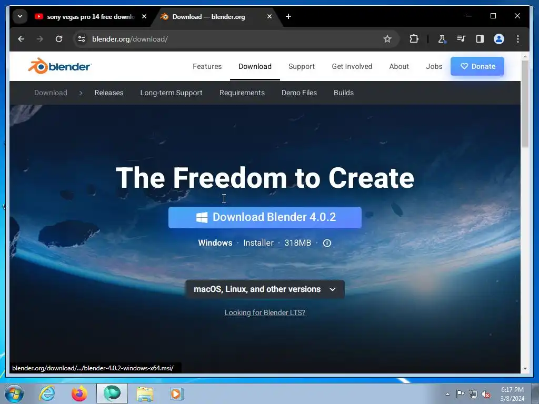539x404 pixels.
Task: Bookmark this page with the star icon
Action: [387, 39]
